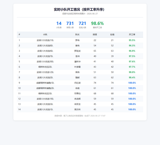Click captain name 冉龙辉 in row 12
This screenshot has width=160, height=145.
(x=77, y=99)
